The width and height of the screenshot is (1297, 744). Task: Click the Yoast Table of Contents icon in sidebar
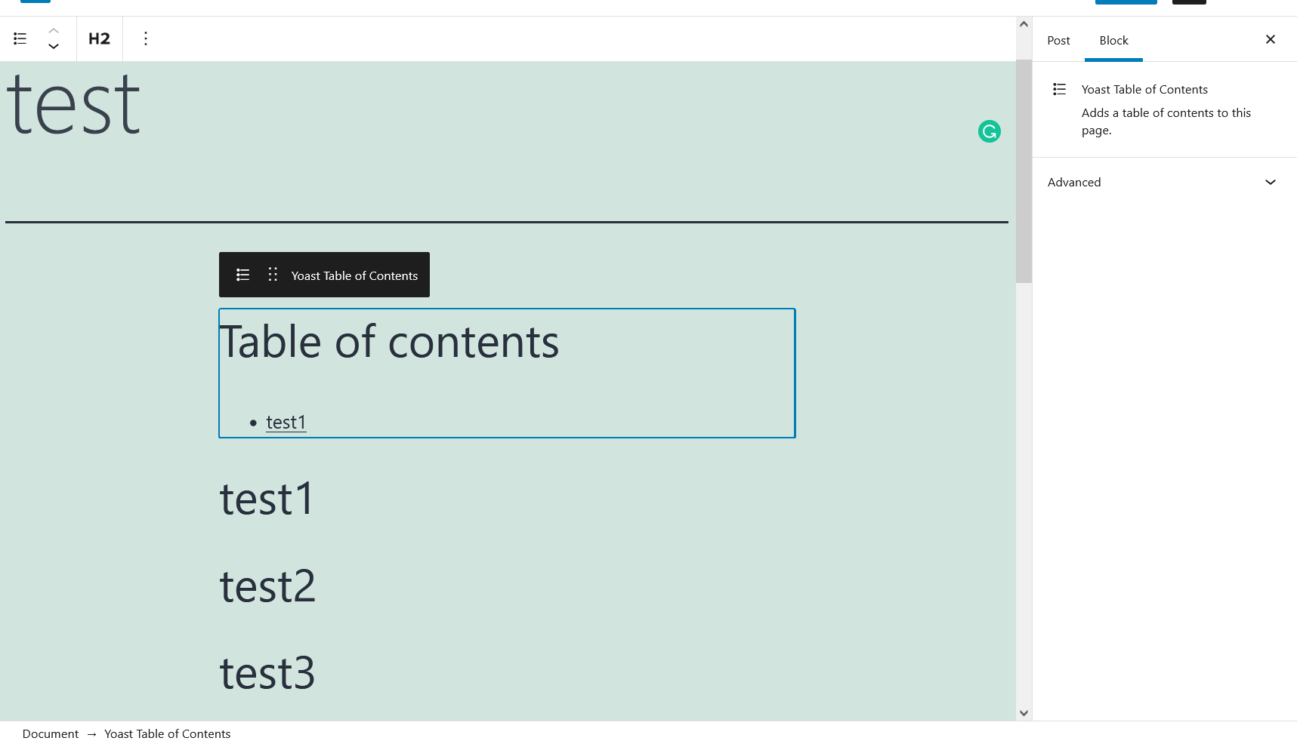point(1059,89)
